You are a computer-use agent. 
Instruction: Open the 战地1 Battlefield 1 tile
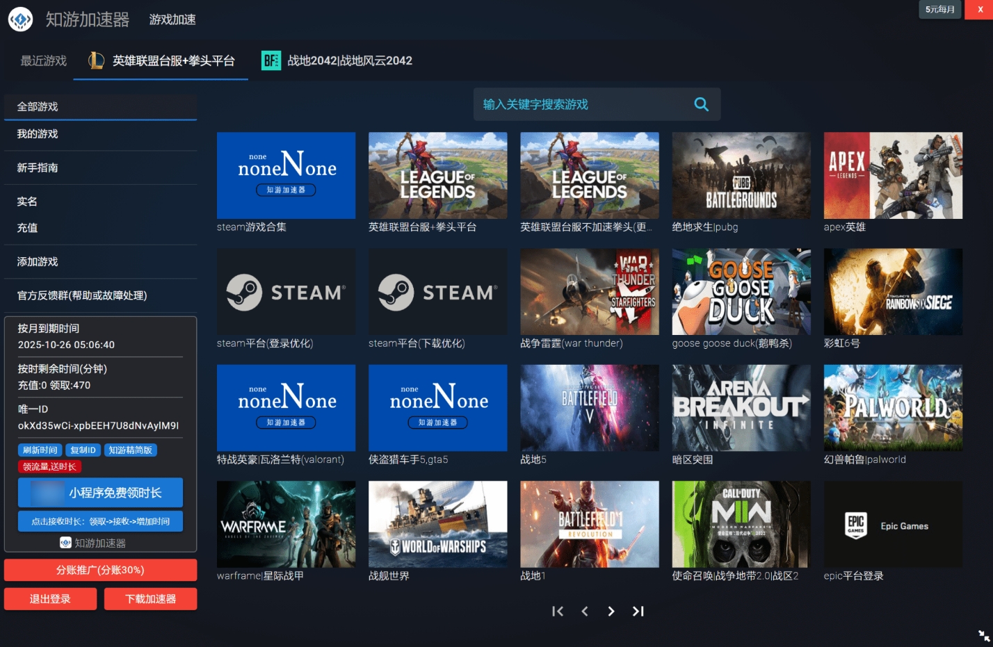[x=590, y=524]
